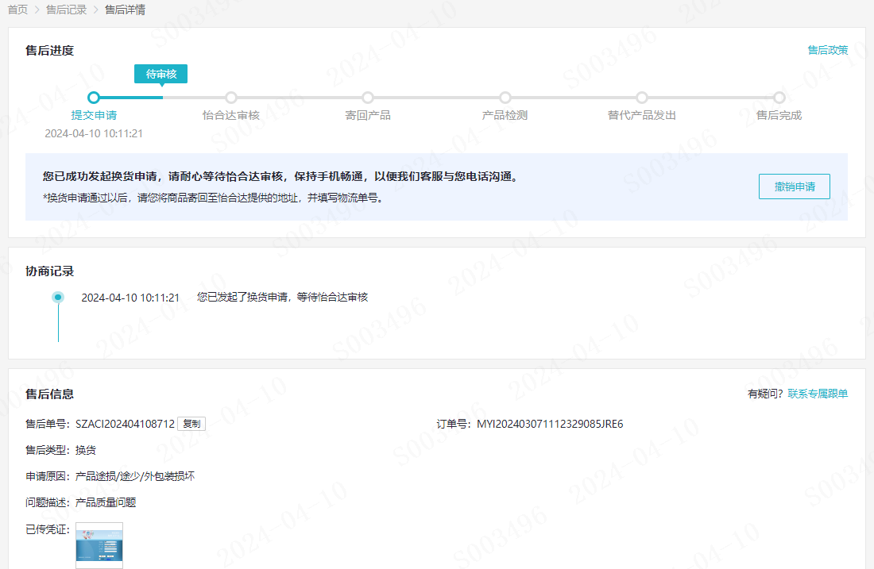
Task: Click the 协商记录 timeline dot
Action: tap(58, 298)
